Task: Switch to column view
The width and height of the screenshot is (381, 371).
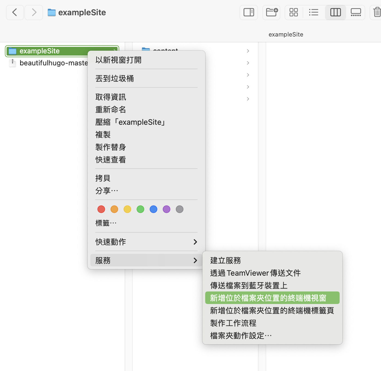Action: point(336,12)
